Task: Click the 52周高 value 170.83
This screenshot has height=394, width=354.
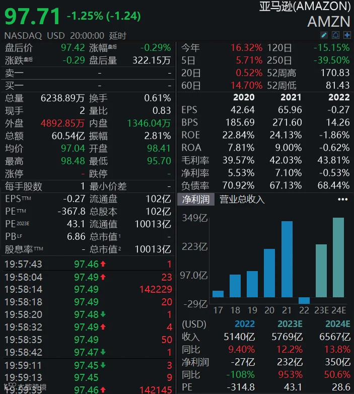Action: (335, 73)
